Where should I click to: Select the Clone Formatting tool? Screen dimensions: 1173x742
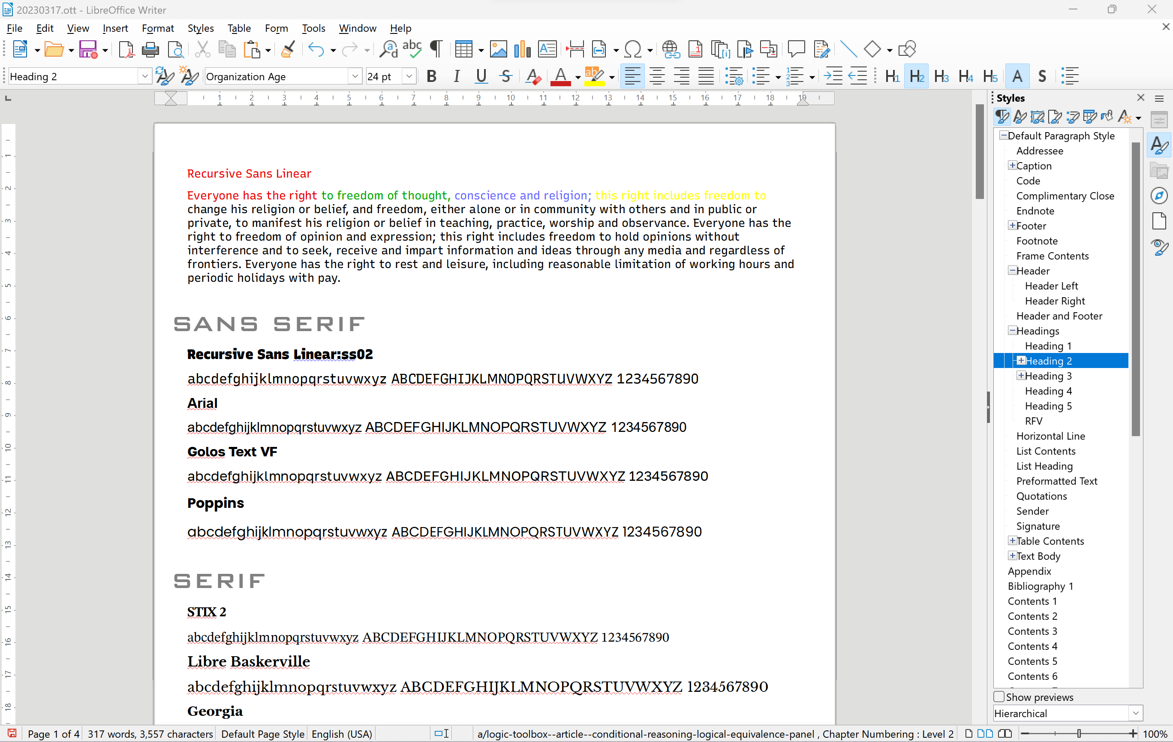click(288, 49)
